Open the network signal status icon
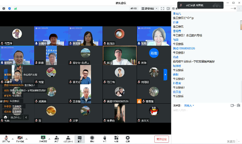The image size is (242, 144). click(x=15, y=8)
